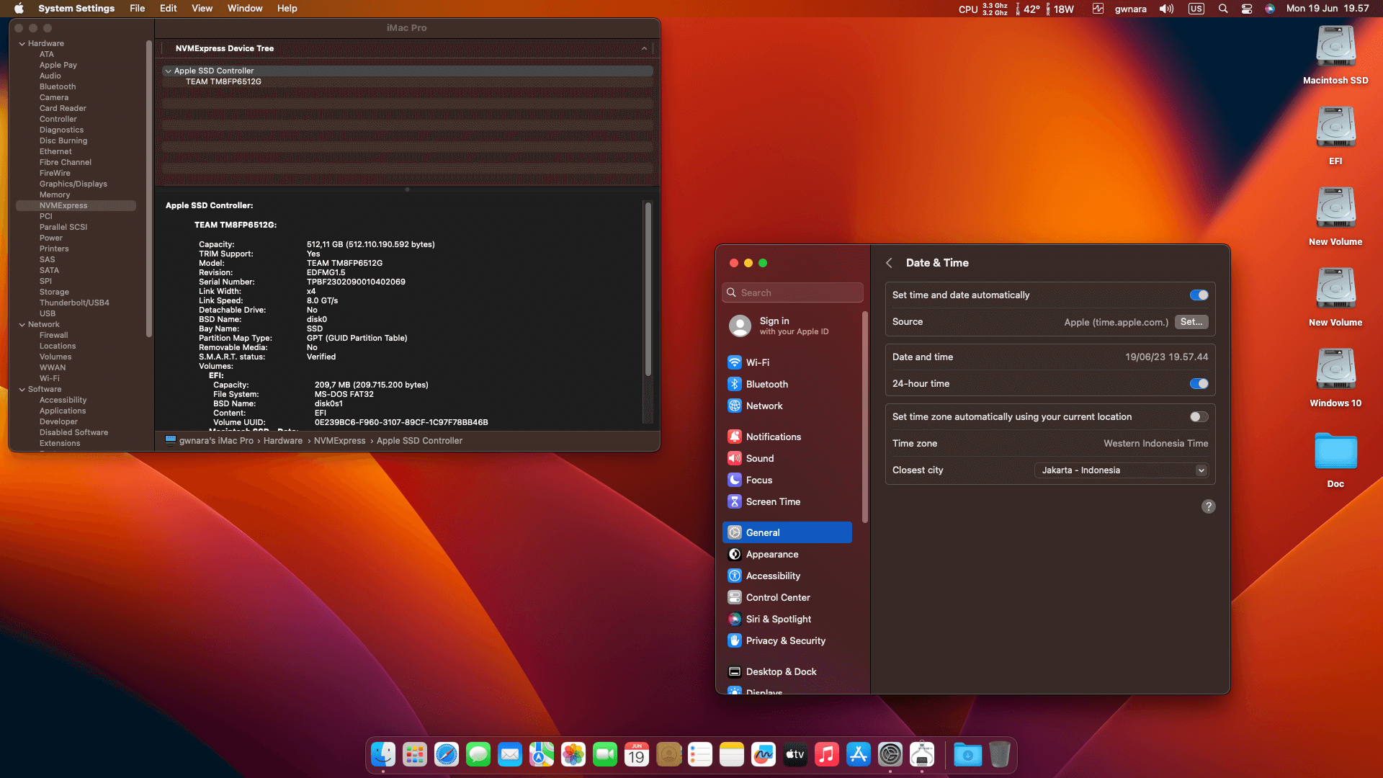
Task: Open Privacy & Security settings
Action: coord(787,640)
